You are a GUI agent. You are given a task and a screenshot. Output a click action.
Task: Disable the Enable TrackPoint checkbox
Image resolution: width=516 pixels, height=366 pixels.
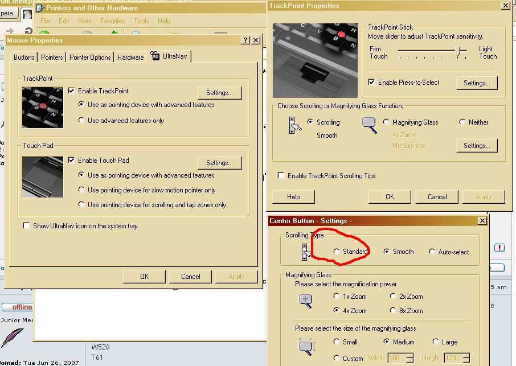click(x=71, y=91)
